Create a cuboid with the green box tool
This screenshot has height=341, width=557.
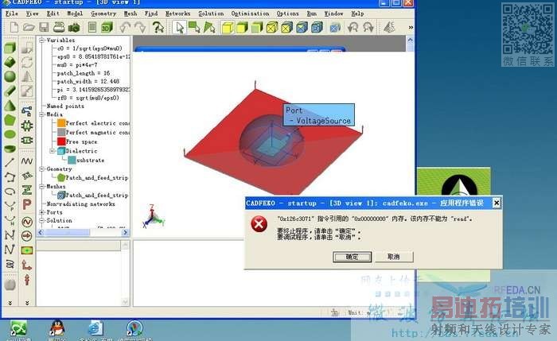click(x=10, y=48)
